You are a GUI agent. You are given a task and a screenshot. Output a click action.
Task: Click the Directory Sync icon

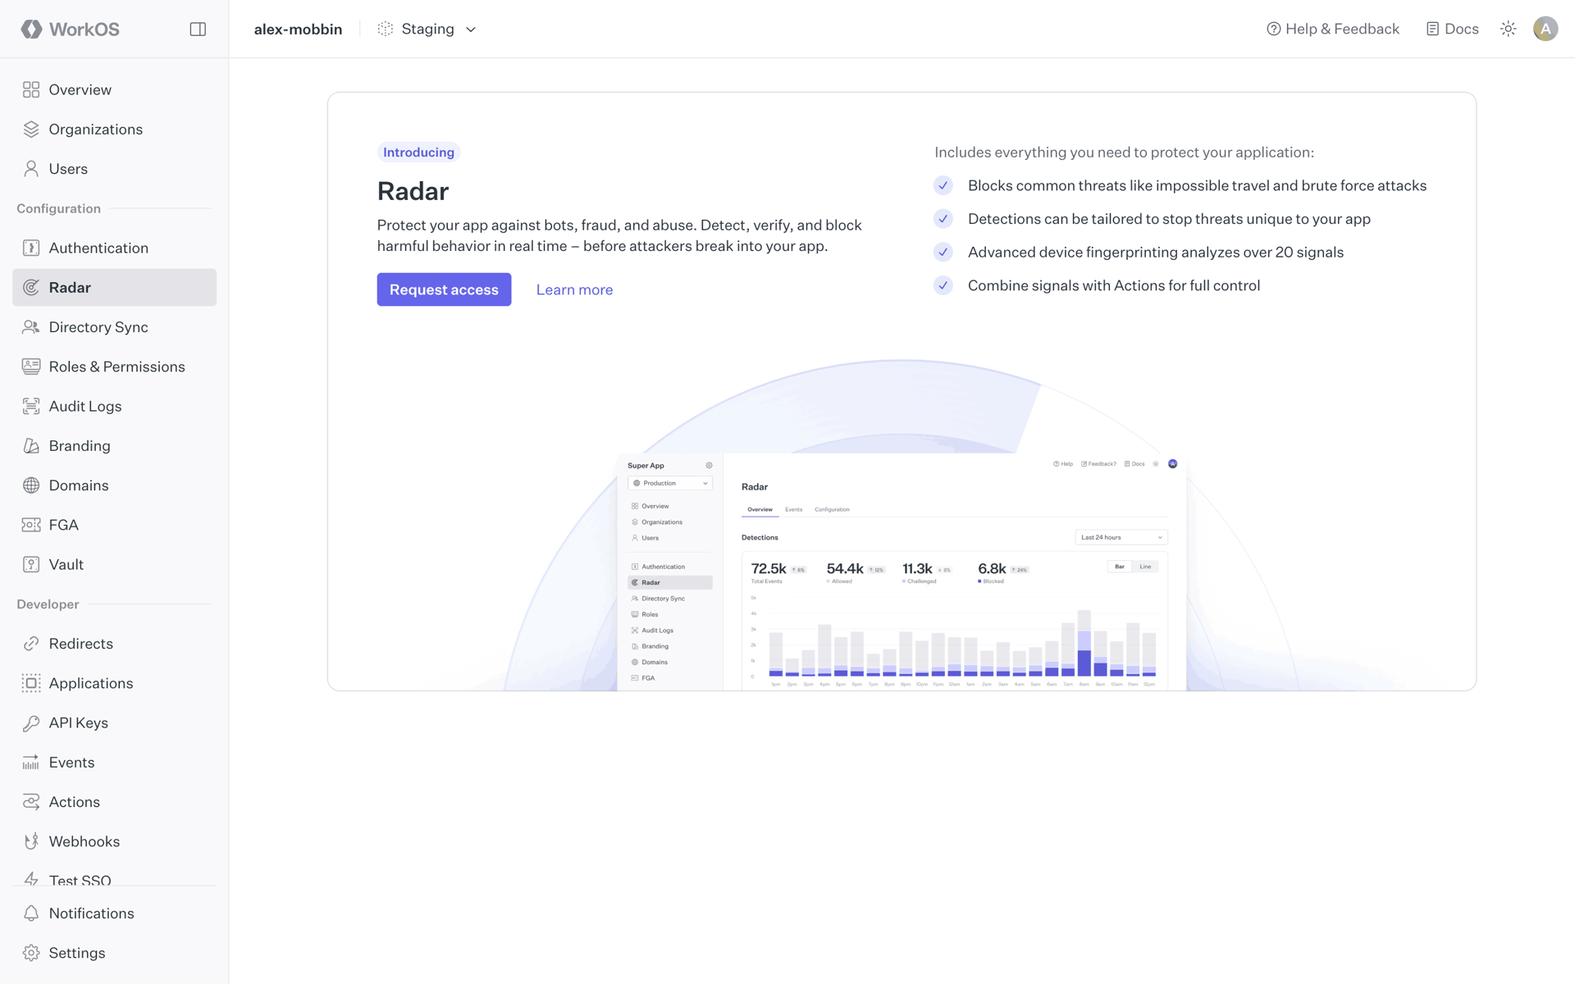[31, 326]
